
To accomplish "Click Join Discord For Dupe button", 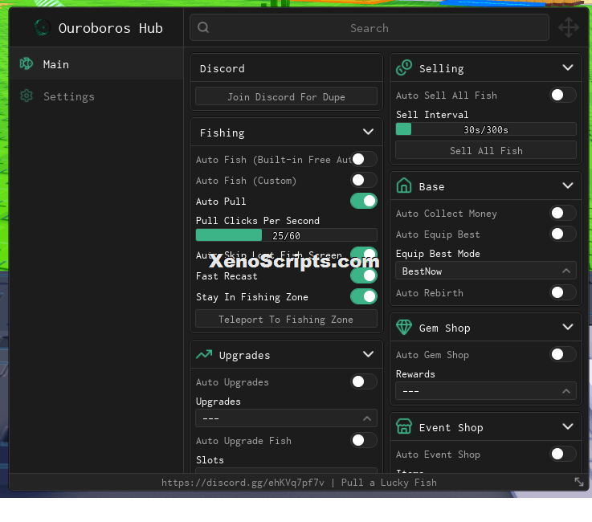I will tap(286, 96).
